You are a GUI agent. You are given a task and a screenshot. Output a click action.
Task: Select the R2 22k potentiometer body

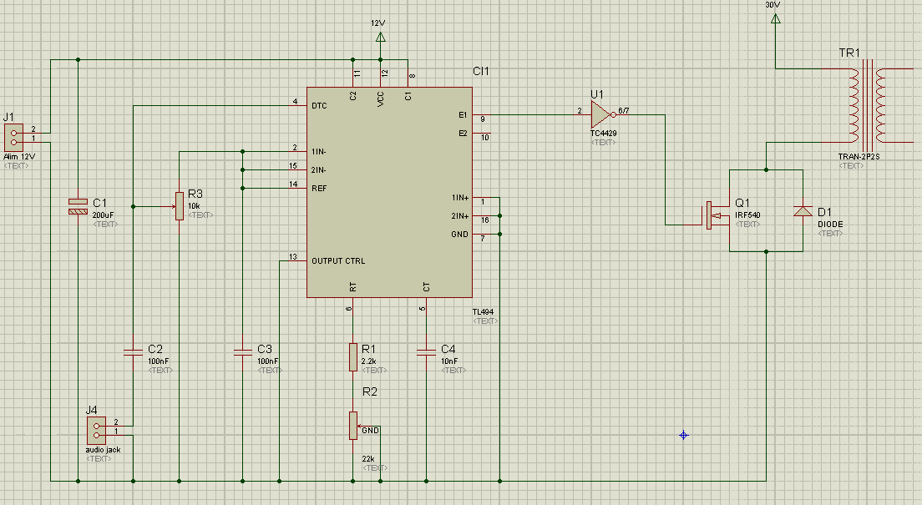[x=352, y=426]
